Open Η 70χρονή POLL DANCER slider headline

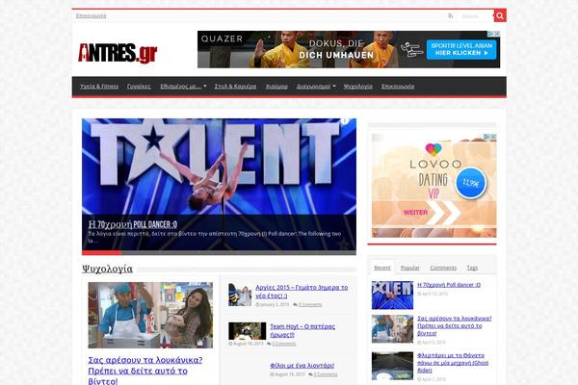coord(133,224)
